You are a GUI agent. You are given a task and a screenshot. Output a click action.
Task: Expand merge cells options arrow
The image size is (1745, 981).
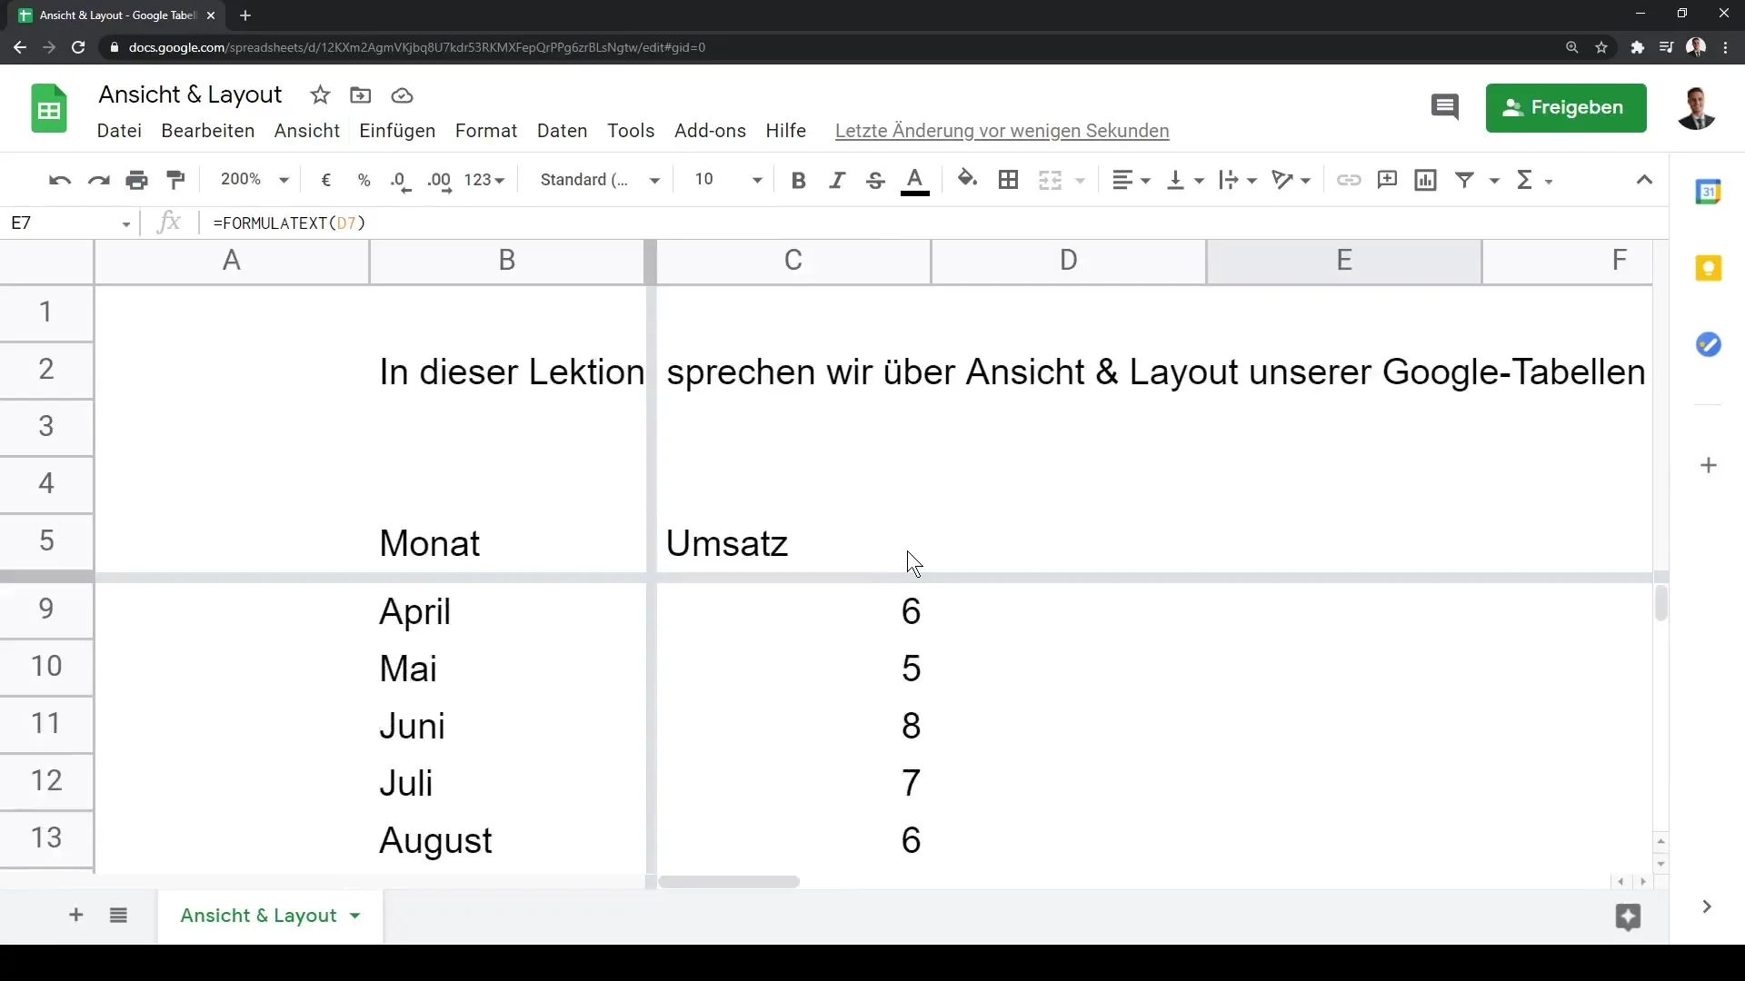click(x=1080, y=181)
